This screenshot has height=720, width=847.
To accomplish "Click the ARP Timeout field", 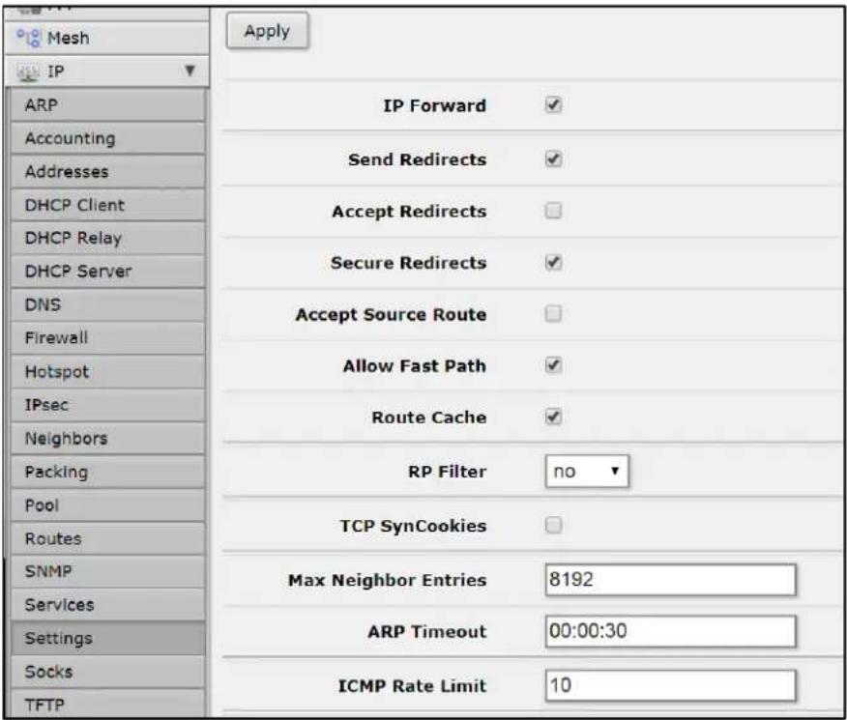I will point(670,631).
